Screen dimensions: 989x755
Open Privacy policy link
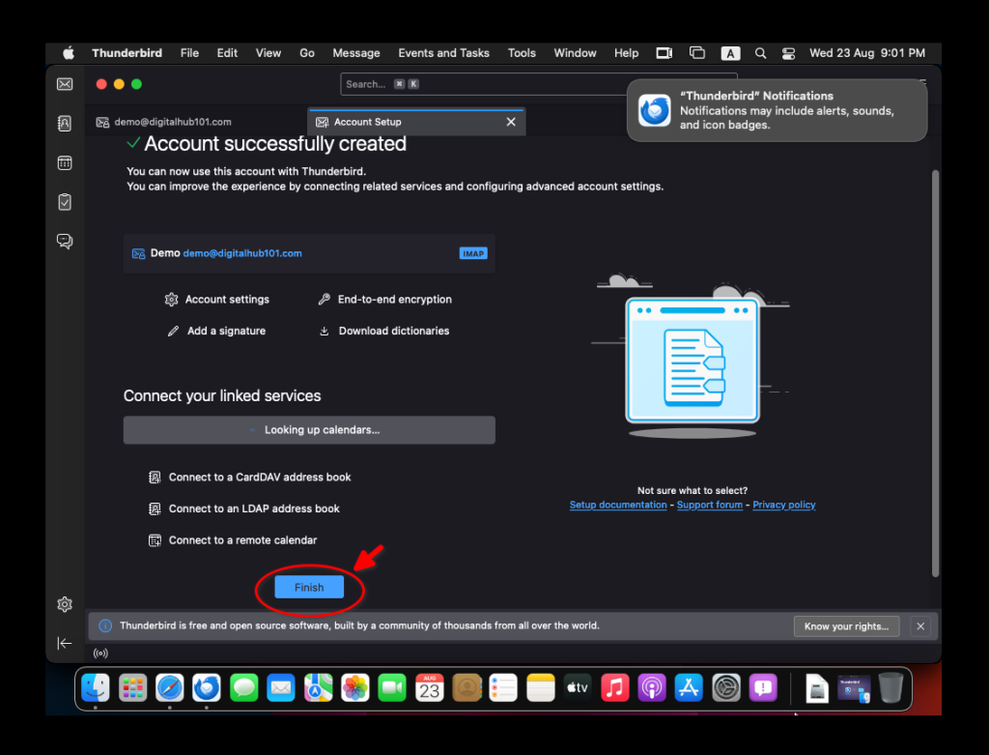784,505
